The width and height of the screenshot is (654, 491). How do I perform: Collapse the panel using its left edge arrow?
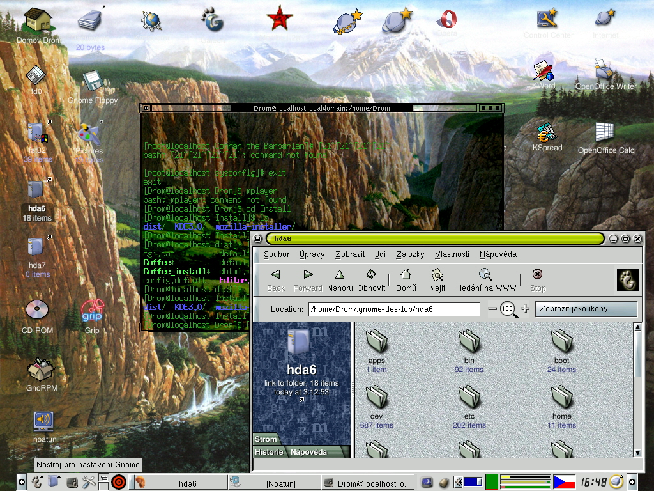(x=21, y=481)
